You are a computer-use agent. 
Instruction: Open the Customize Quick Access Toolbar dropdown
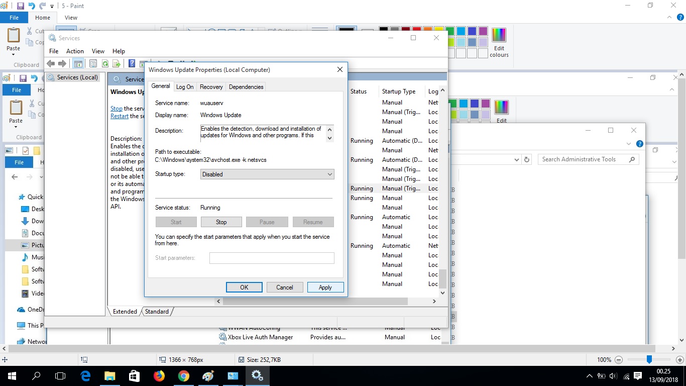[x=52, y=7]
